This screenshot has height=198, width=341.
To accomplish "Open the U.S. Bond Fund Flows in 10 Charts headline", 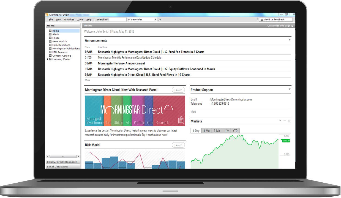I will [144, 75].
